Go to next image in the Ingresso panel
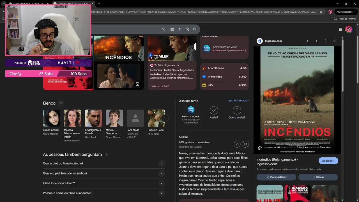This screenshot has width=359, height=202. (316, 41)
